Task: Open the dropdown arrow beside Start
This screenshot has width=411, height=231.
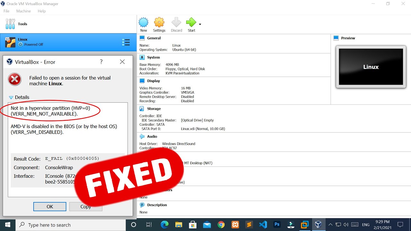Action: [x=200, y=24]
